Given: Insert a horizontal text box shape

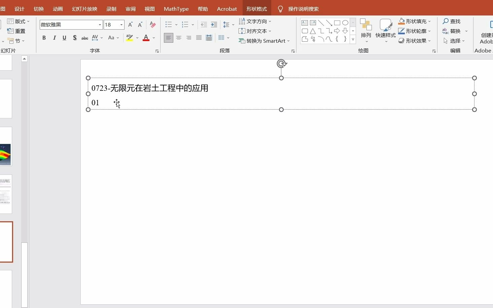Looking at the screenshot, I should point(305,23).
